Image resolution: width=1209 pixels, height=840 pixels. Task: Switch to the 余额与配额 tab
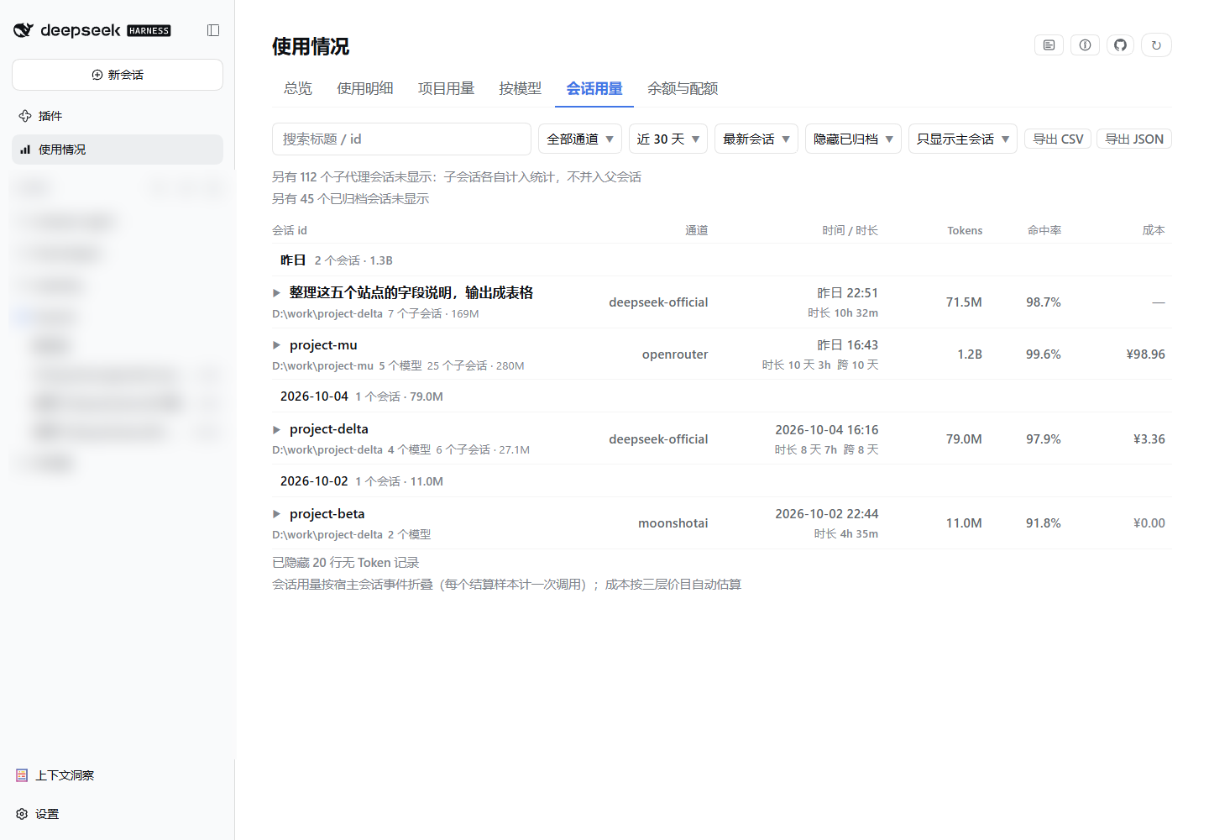[683, 88]
